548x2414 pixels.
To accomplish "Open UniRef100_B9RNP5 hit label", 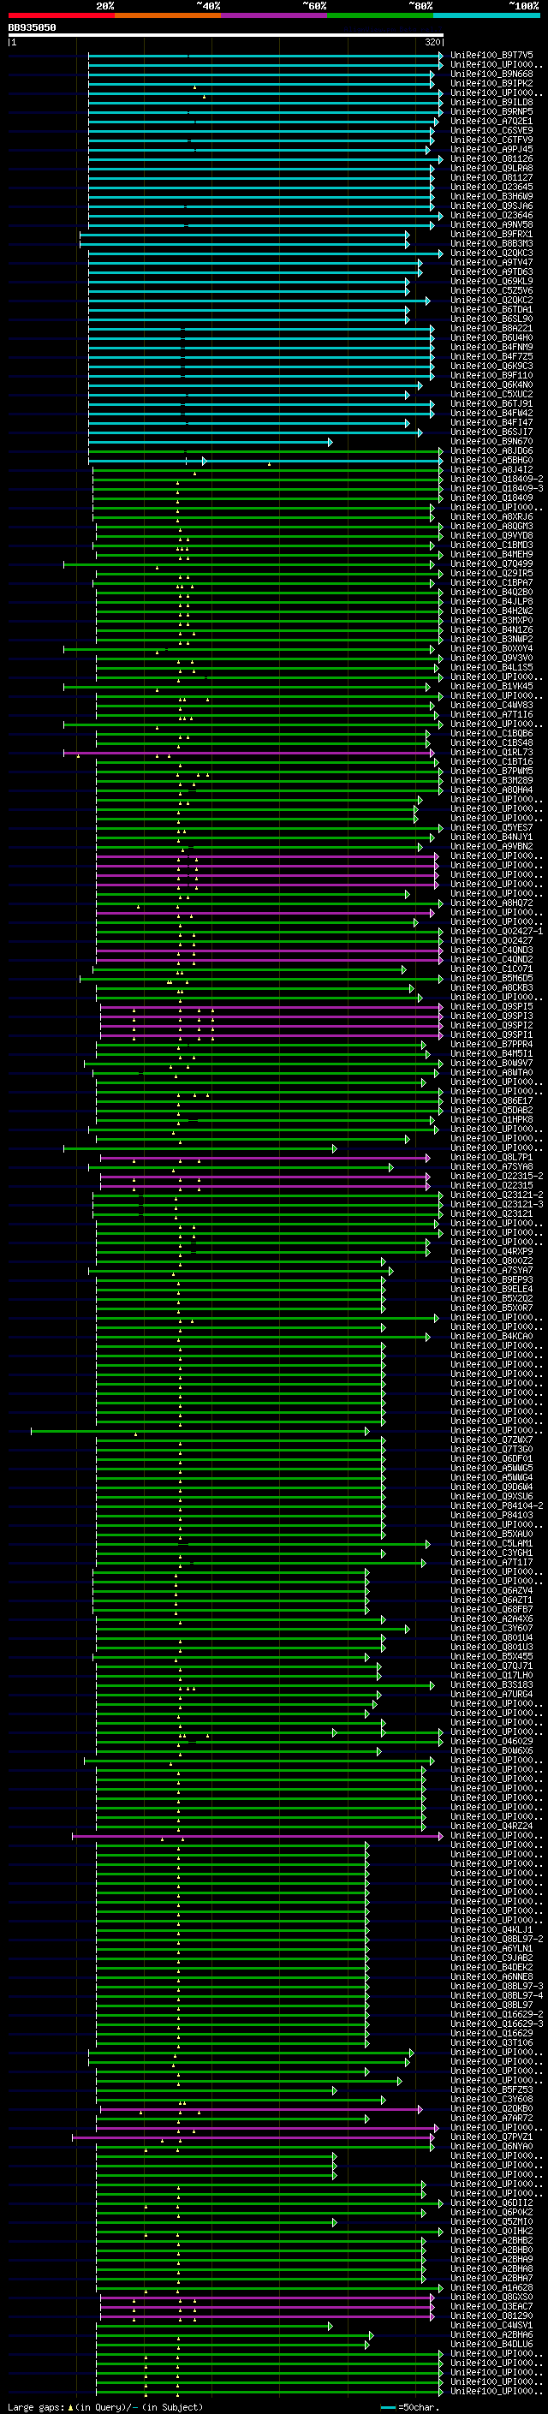I will point(491,111).
